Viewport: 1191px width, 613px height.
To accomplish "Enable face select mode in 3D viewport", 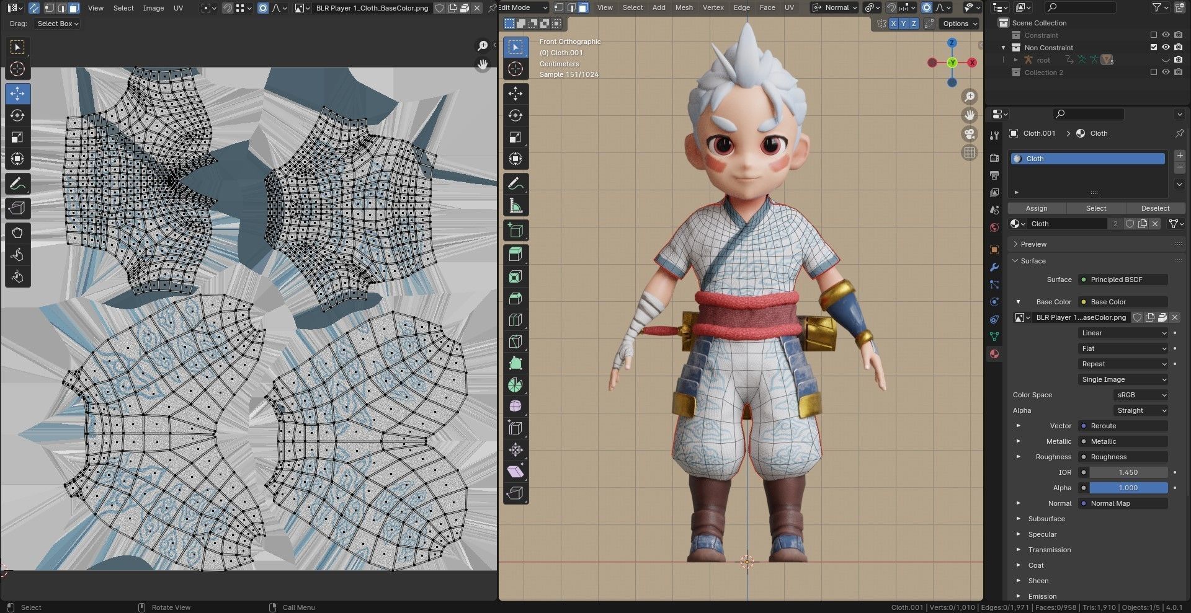I will click(x=583, y=7).
